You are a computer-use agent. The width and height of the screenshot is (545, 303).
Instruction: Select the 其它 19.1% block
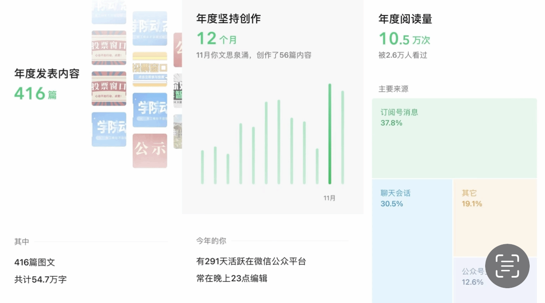click(494, 218)
